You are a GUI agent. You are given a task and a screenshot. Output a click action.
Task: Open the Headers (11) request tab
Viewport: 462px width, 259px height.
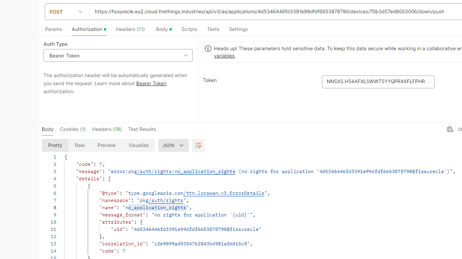point(130,29)
